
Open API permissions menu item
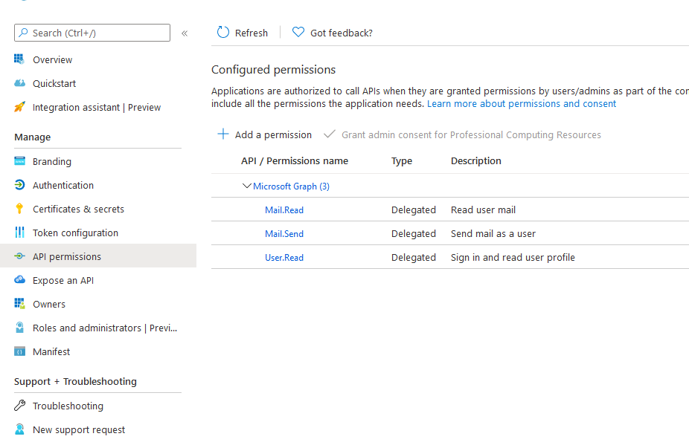(66, 256)
